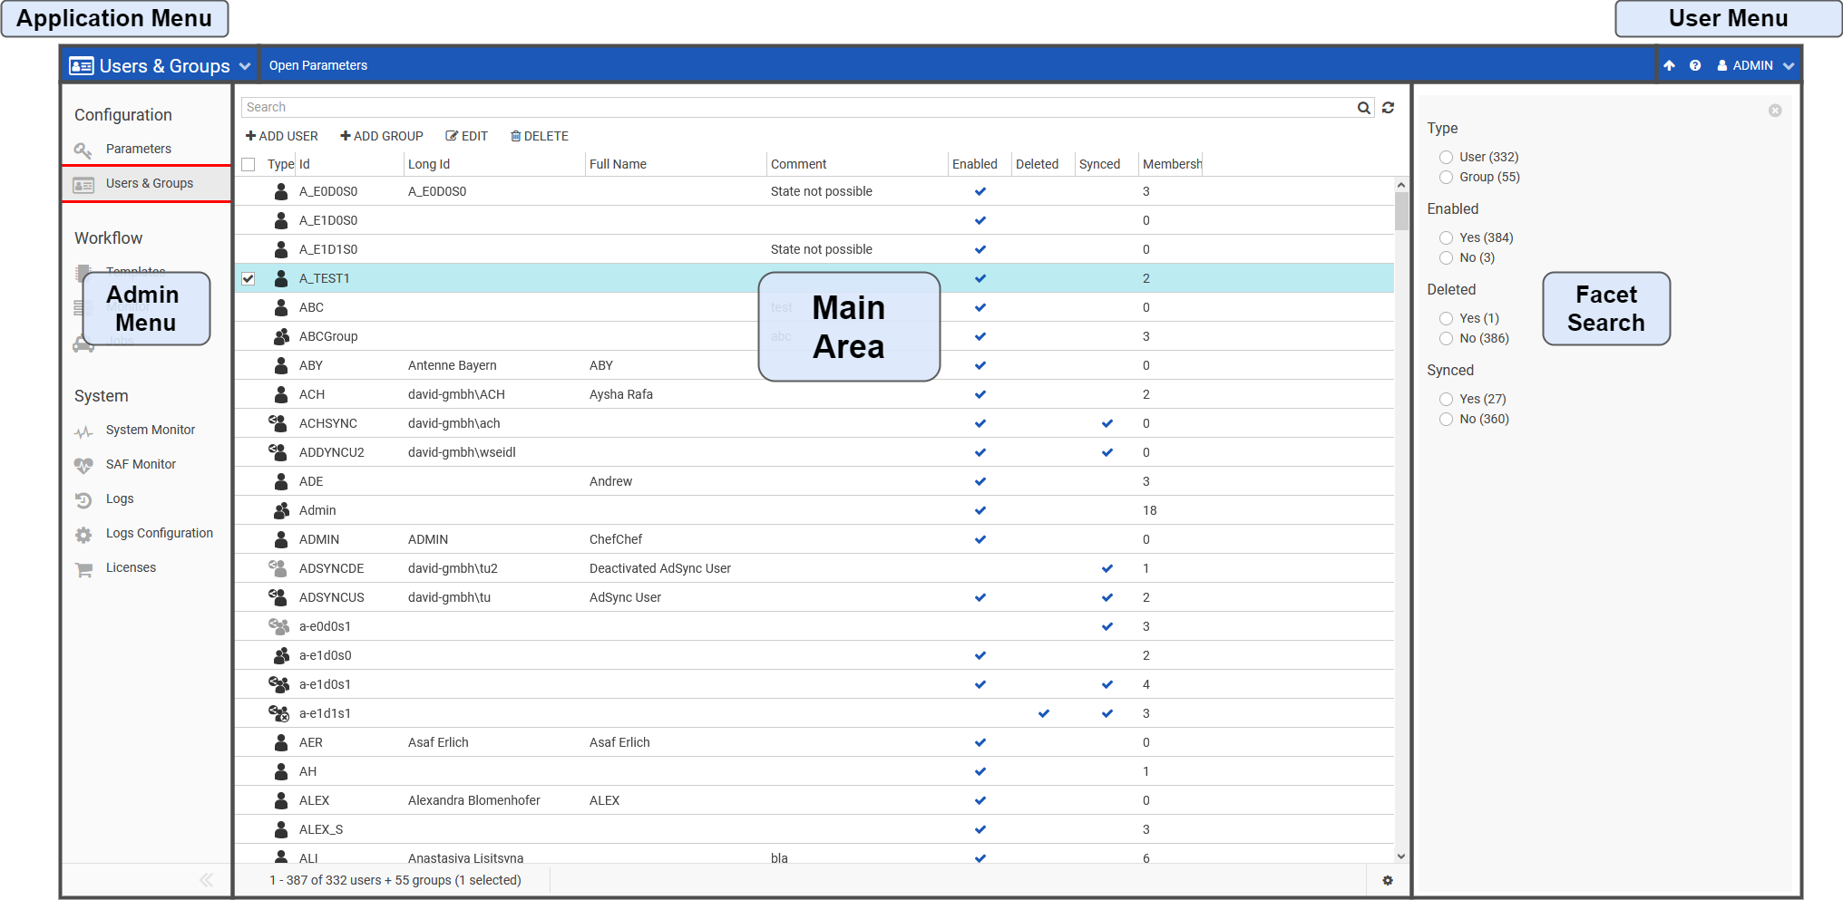Open the help question mark icon
Viewport: 1843px width, 900px height.
click(1694, 66)
